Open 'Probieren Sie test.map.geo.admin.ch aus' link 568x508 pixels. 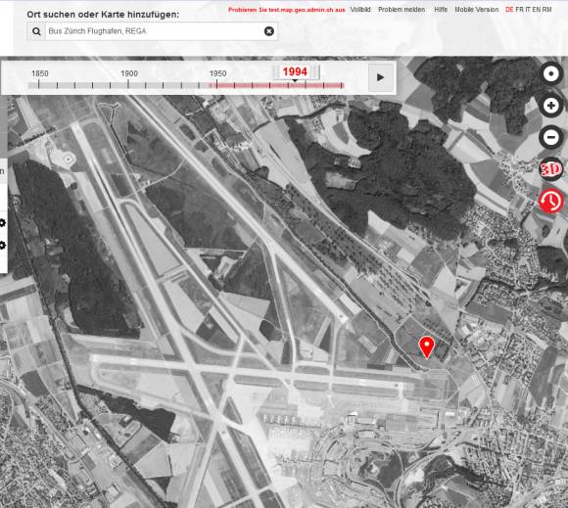(x=286, y=10)
